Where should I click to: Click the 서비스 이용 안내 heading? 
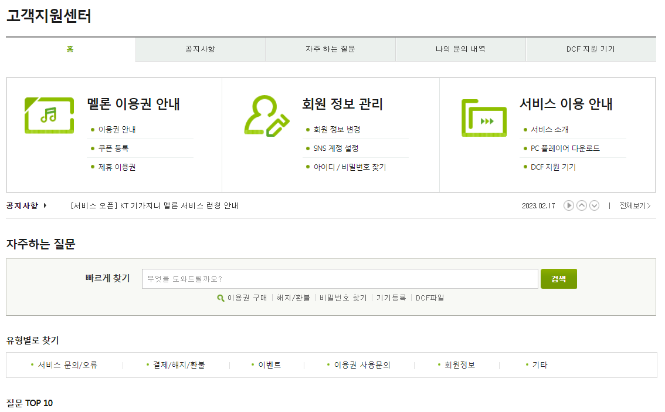click(566, 104)
